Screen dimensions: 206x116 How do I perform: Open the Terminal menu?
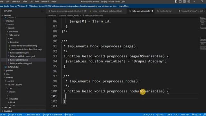click(45, 2)
